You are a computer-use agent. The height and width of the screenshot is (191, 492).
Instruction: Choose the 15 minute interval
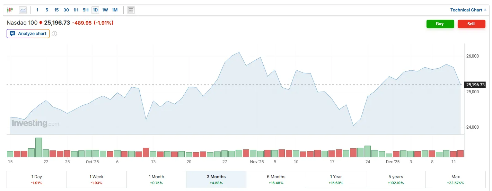[56, 10]
